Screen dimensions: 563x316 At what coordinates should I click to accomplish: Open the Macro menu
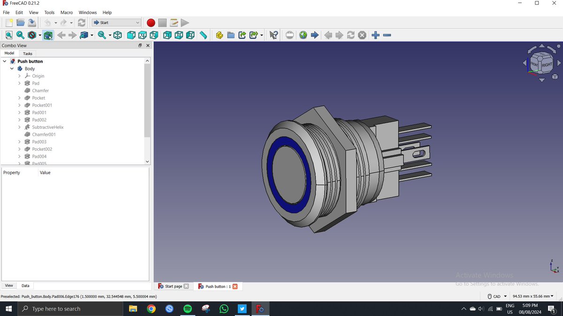coord(67,13)
